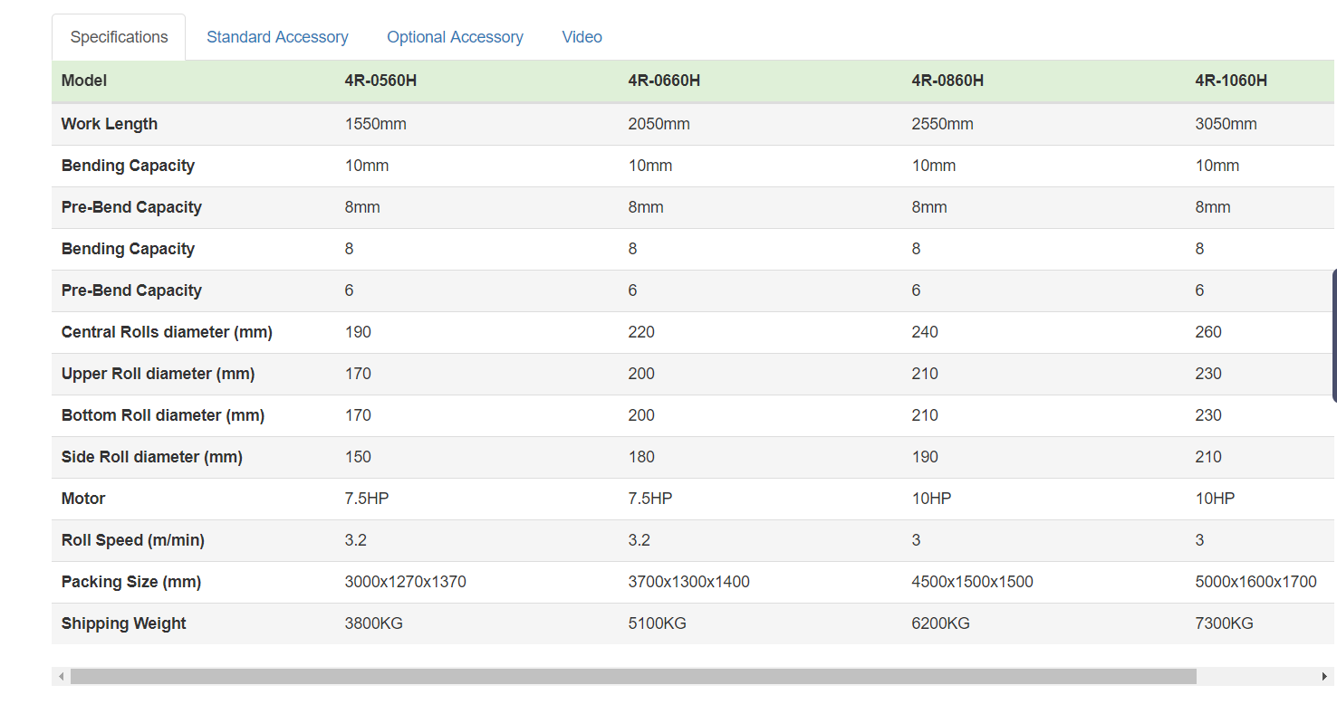Open the Standard Accessory tab
Image resolution: width=1337 pixels, height=723 pixels.
point(277,37)
